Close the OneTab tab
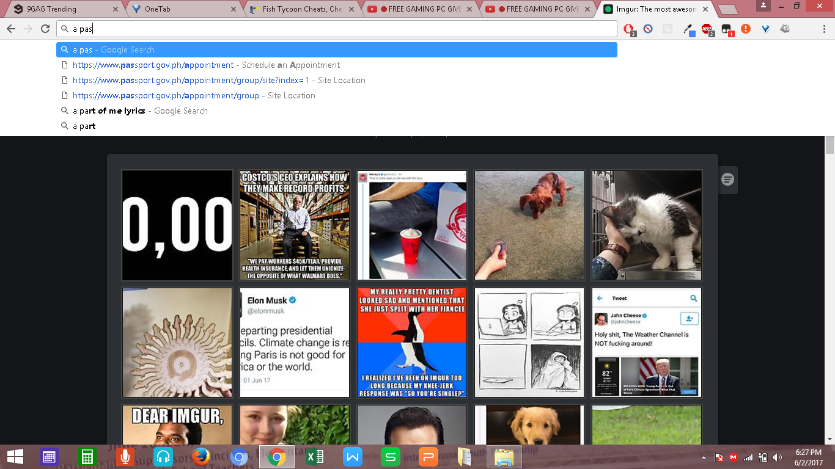This screenshot has width=835, height=469. click(234, 9)
